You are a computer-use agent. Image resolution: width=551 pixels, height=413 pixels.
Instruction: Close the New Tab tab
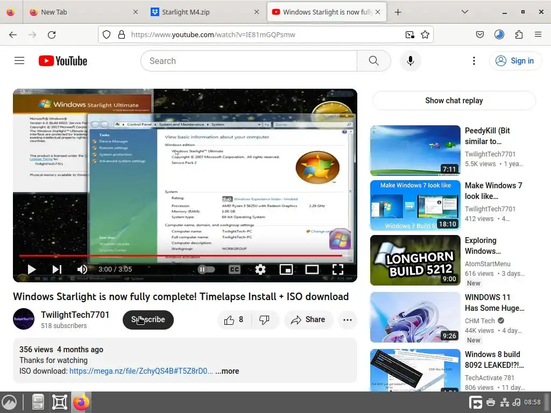point(136,12)
